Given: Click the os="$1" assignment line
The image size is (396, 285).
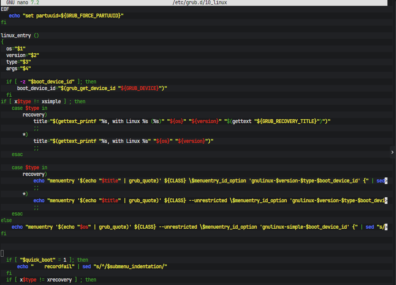Looking at the screenshot, I should coord(16,49).
